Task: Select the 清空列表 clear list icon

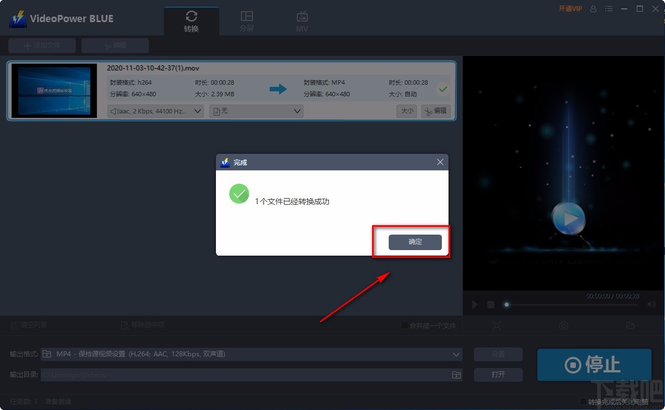Action: [14, 325]
